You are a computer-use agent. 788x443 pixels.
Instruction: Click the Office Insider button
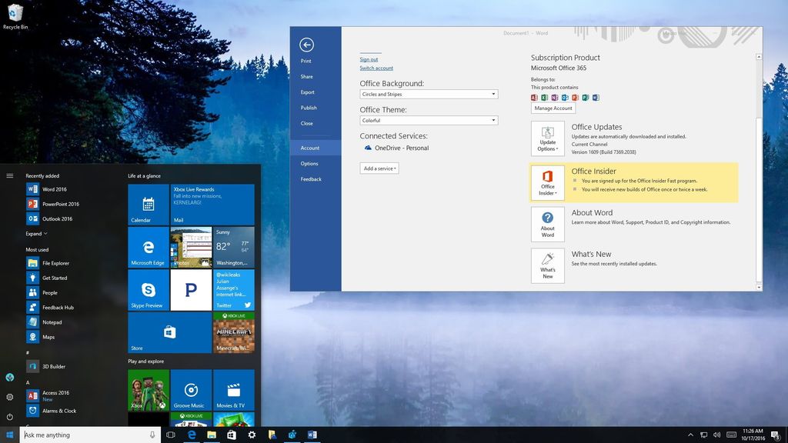tap(547, 183)
